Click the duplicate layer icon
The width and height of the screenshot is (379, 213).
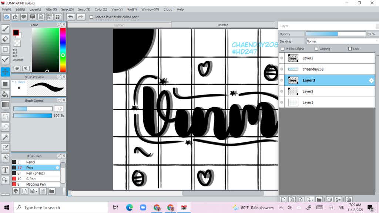click(329, 200)
